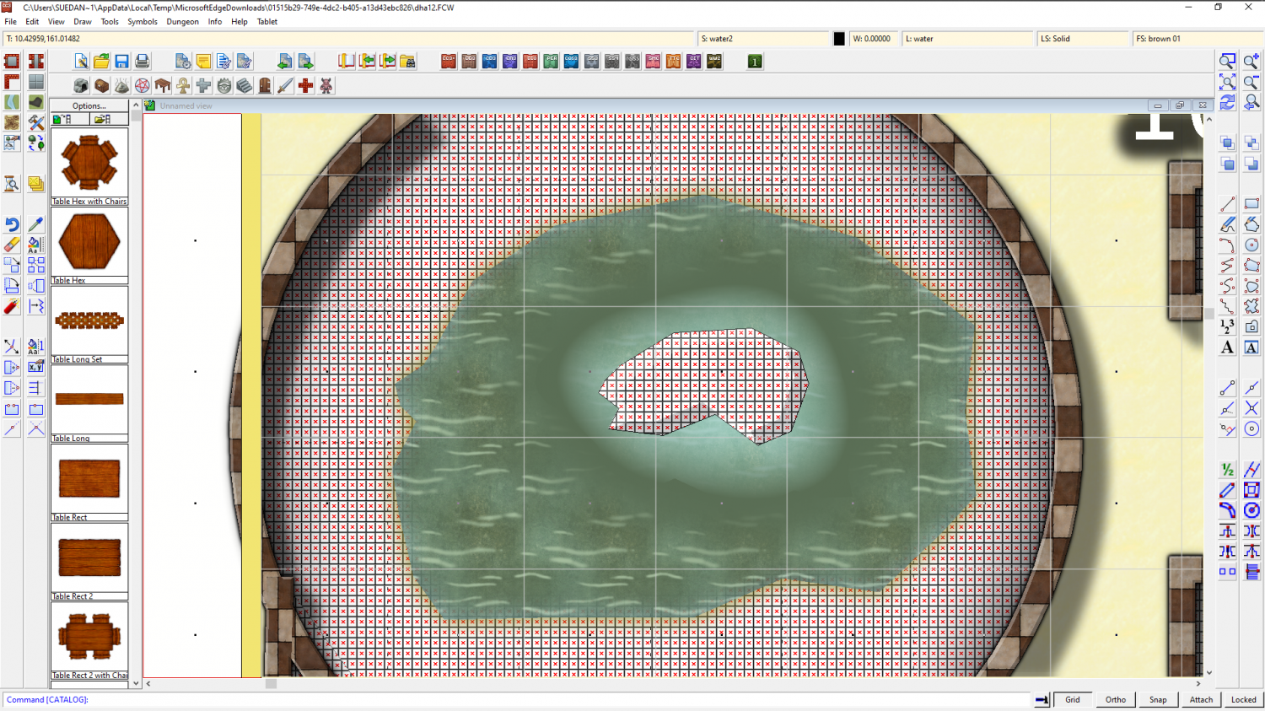
Task: Open the pentagram symbol catalog
Action: 142,85
